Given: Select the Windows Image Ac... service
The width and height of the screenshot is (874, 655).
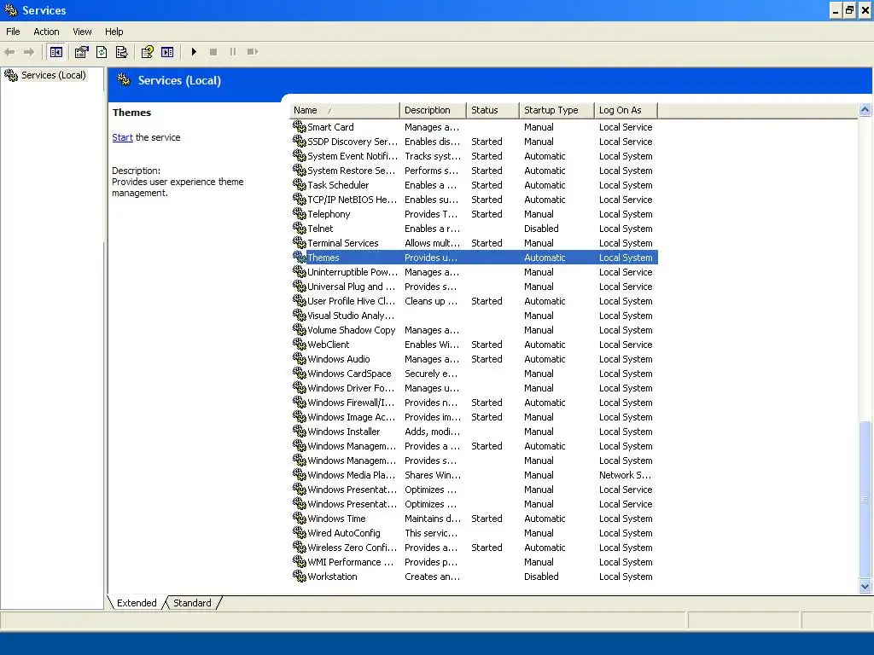Looking at the screenshot, I should 475,416.
